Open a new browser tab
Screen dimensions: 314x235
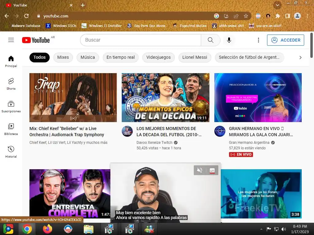83,5
